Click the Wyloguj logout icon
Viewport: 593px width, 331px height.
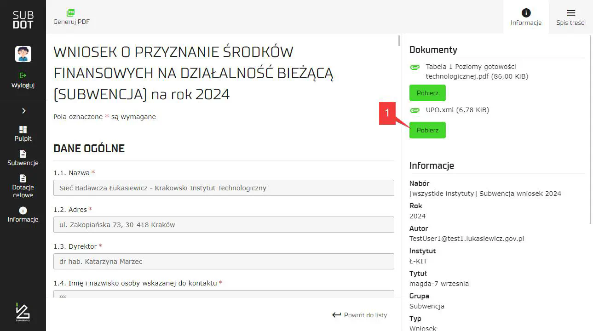23,75
